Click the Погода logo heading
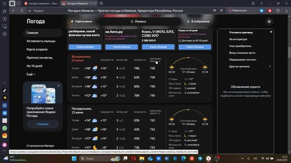Viewport: 291px width, 163px height. coord(35,21)
